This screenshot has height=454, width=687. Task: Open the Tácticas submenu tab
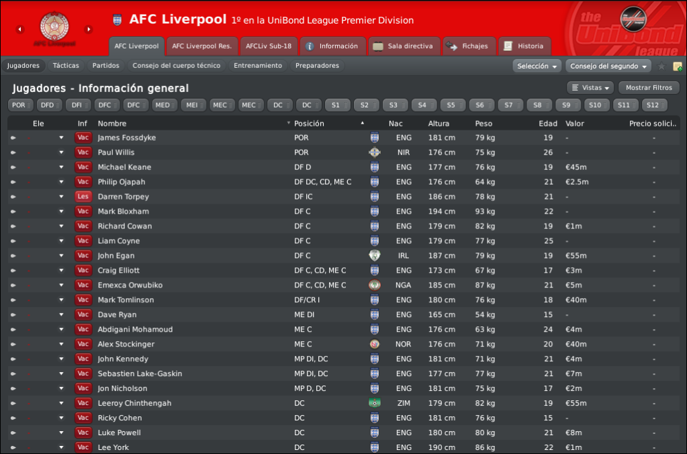click(66, 66)
